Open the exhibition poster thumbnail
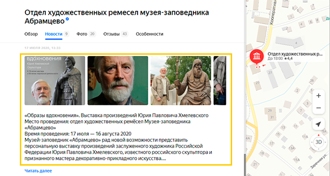This screenshot has height=176, width=330. (55, 80)
